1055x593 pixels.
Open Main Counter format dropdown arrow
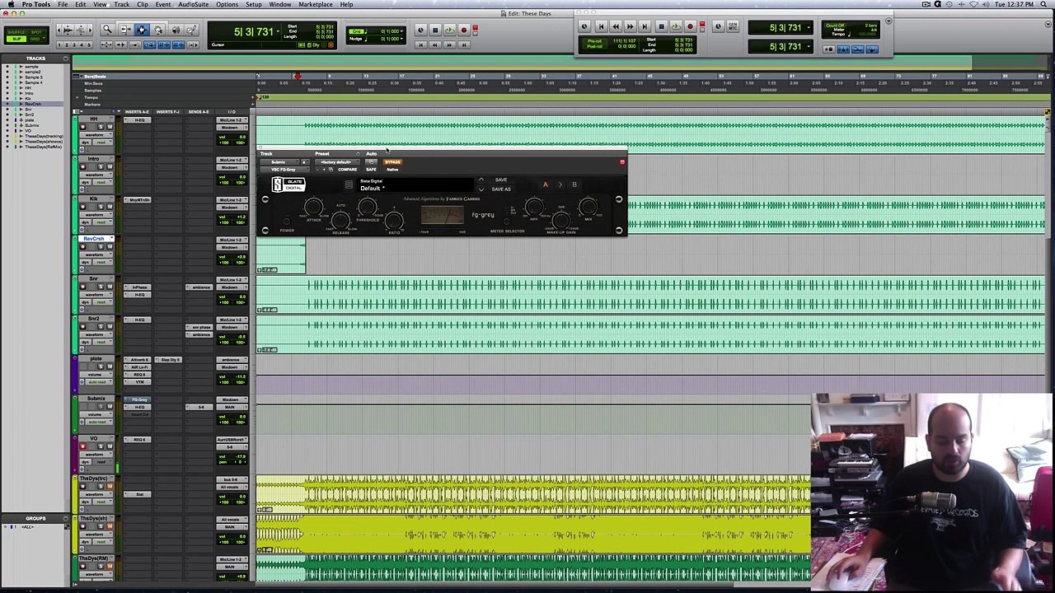click(278, 31)
